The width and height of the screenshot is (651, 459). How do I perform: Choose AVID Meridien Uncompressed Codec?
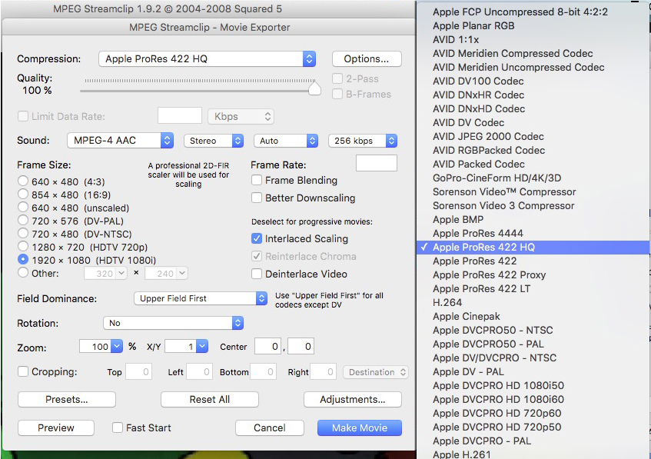533,68
